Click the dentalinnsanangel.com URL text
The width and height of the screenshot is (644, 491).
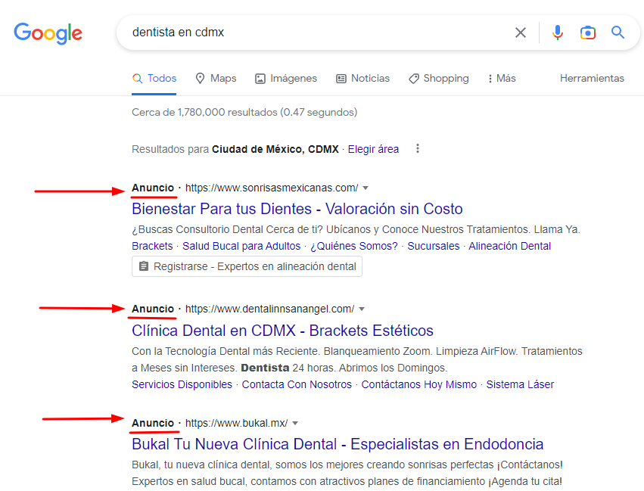point(270,309)
